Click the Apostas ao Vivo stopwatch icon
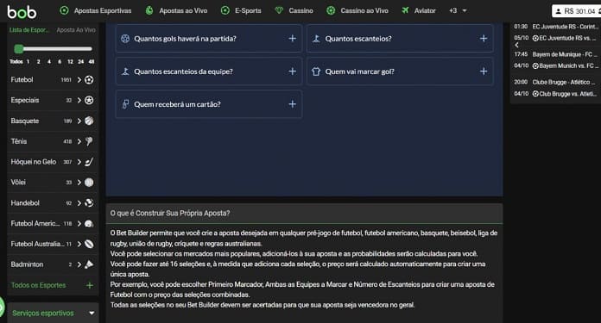The width and height of the screenshot is (601, 323). (149, 10)
